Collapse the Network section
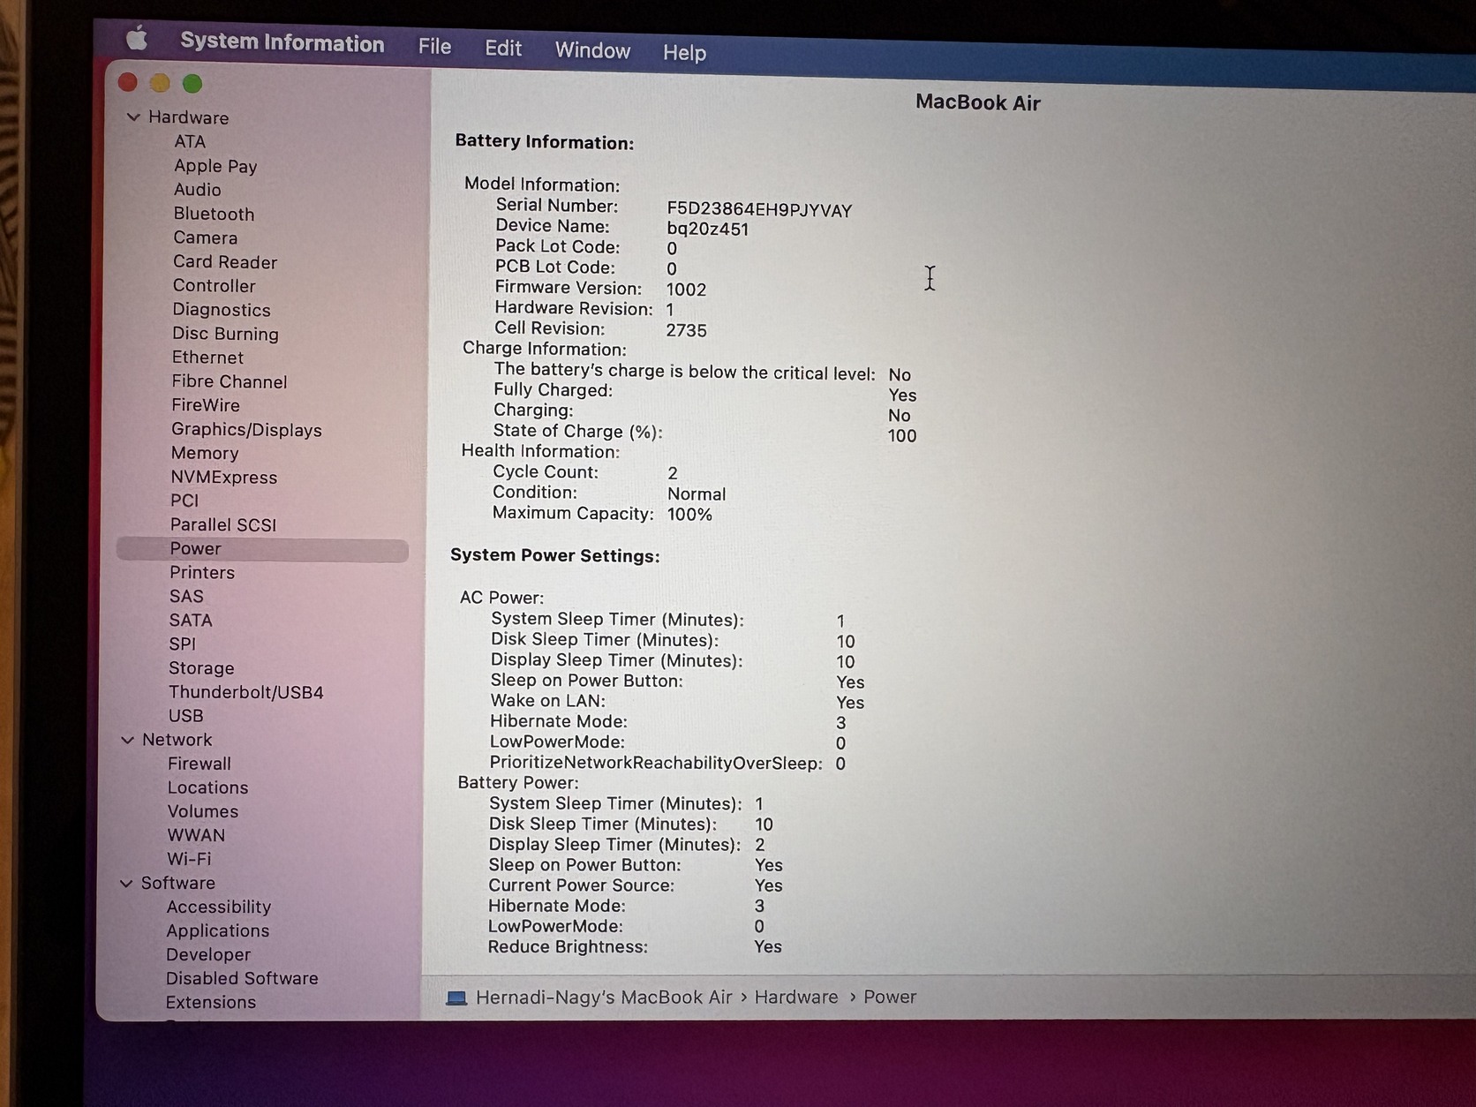1476x1107 pixels. click(x=127, y=740)
